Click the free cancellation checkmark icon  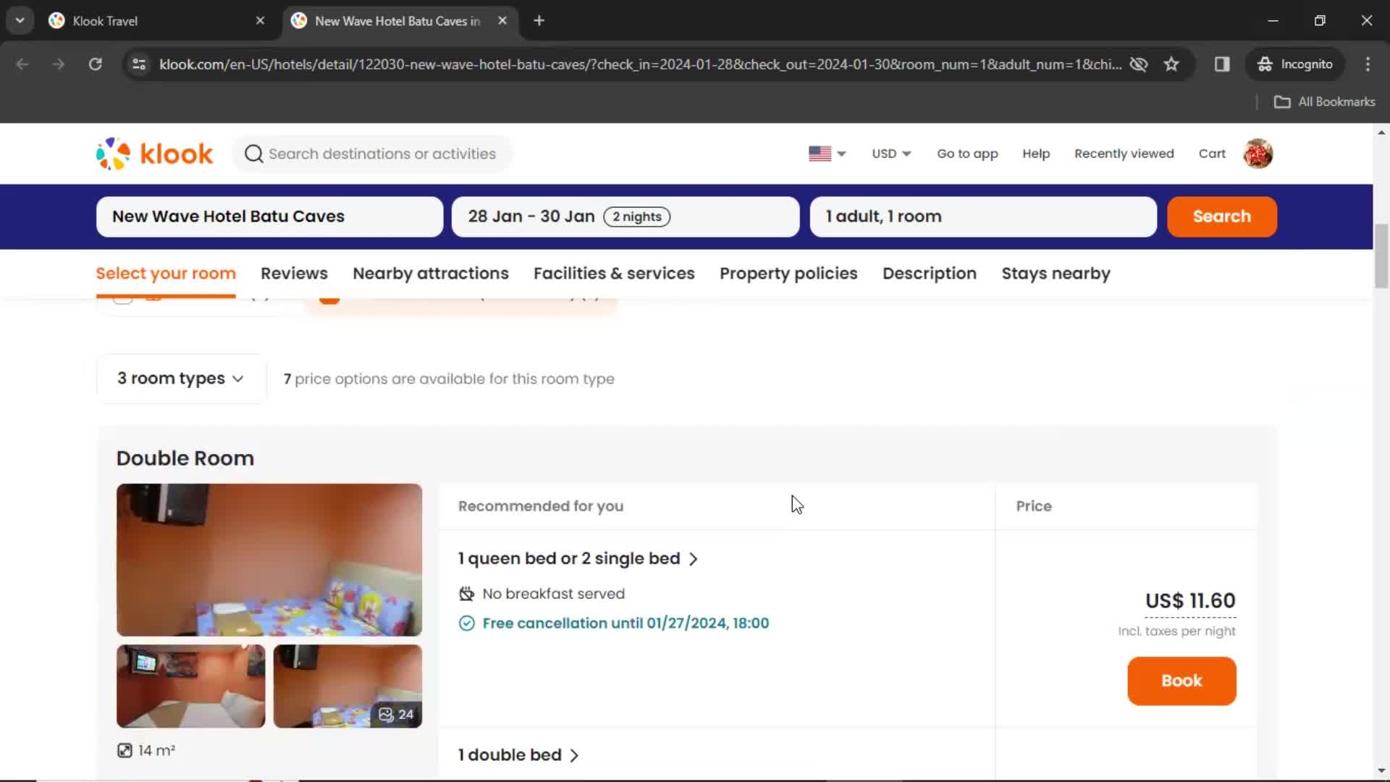point(467,623)
